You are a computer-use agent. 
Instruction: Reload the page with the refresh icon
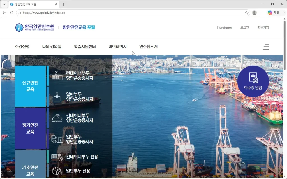12,13
